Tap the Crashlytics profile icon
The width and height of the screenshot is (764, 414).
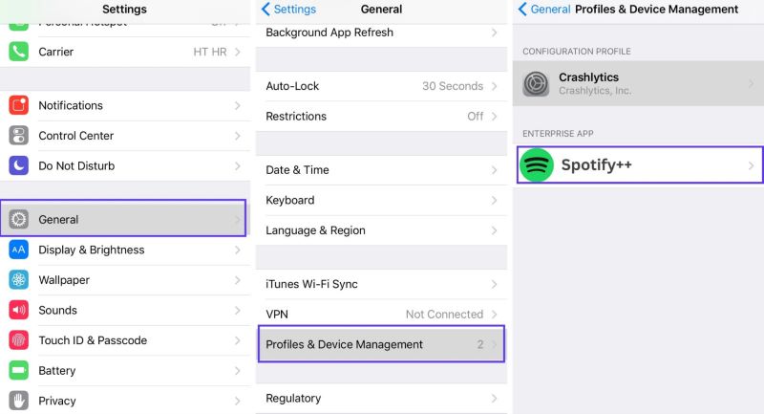[x=536, y=83]
